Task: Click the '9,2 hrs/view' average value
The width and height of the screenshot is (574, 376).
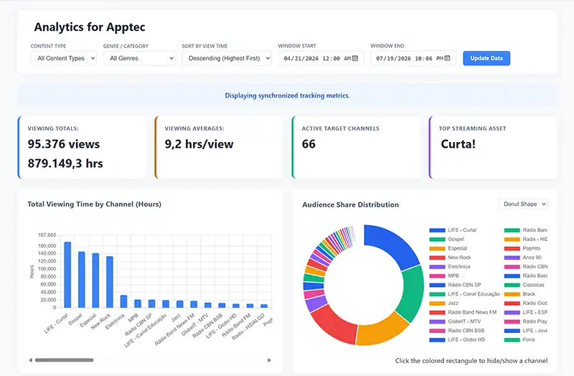Action: click(199, 144)
